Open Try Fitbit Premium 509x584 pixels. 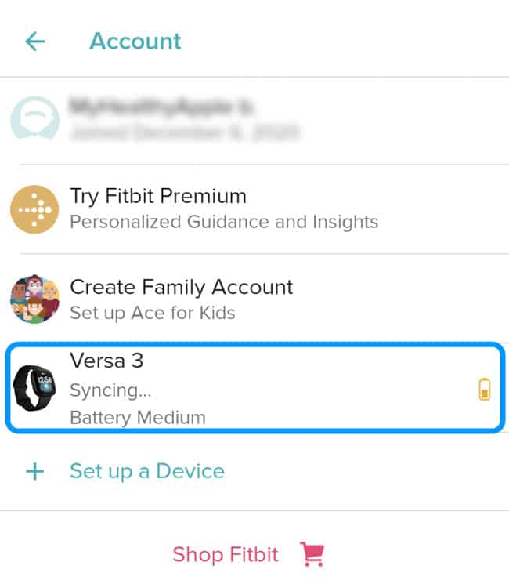pos(158,196)
